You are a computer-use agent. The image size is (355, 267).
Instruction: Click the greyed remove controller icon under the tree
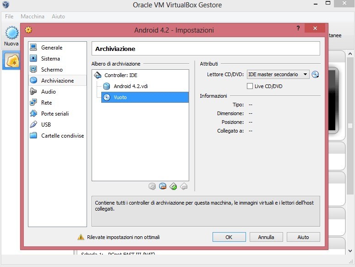click(x=184, y=186)
